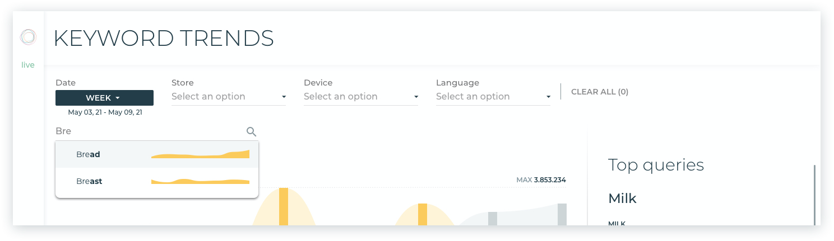Click the Bread sparkline trend chart
This screenshot has height=241, width=834.
200,154
